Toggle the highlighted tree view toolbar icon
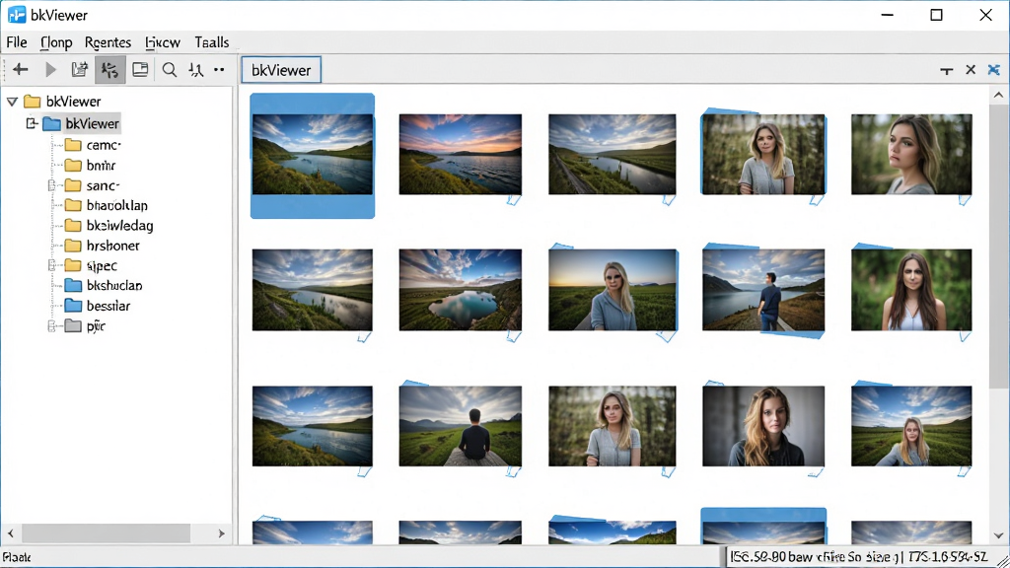 [110, 70]
